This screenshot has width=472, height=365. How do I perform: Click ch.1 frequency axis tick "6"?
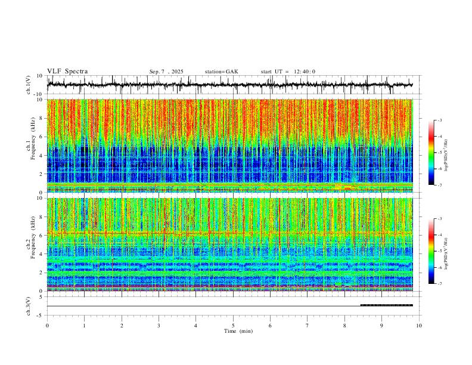point(42,137)
